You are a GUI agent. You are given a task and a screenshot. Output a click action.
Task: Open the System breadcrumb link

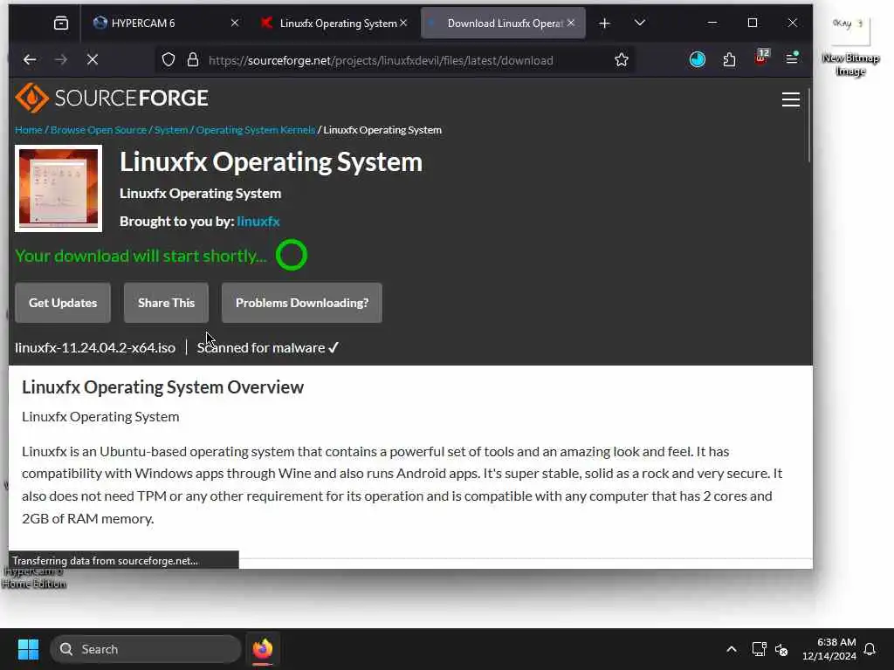tap(171, 130)
